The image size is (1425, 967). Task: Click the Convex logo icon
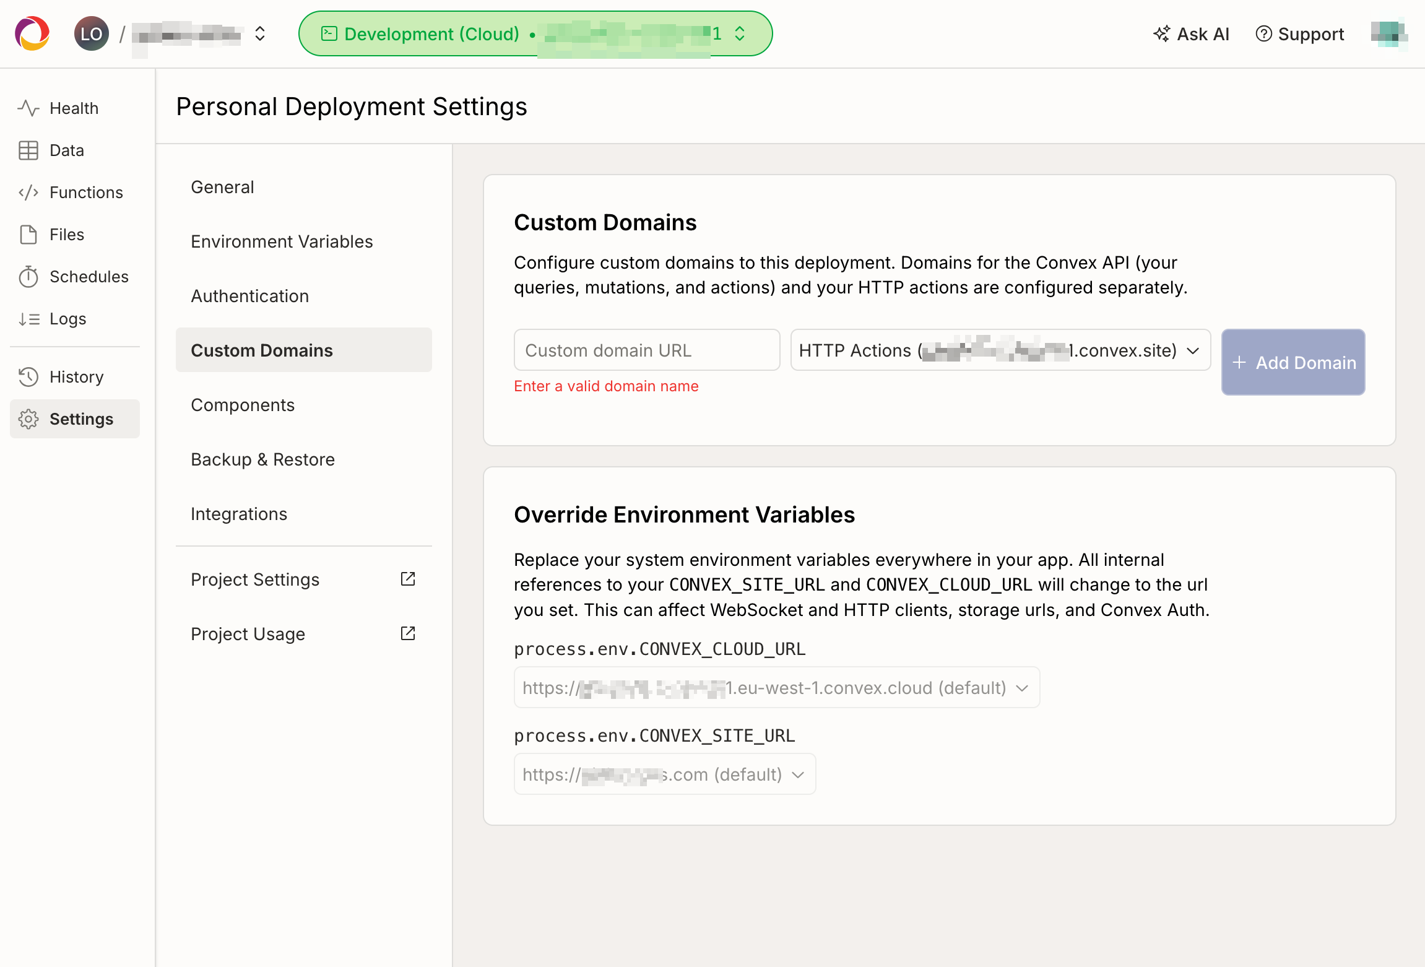32,33
